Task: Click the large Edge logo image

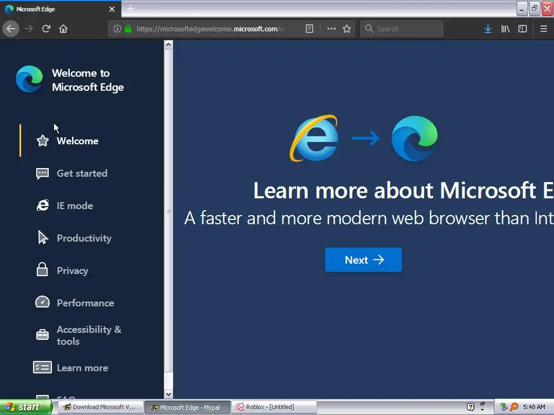Action: pos(414,138)
